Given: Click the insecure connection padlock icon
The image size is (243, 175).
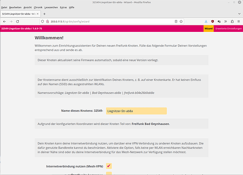Looking at the screenshot, I should (x=47, y=22).
